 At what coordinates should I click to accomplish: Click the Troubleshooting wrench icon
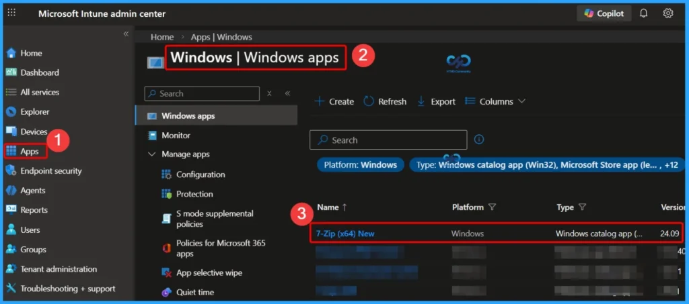pyautogui.click(x=11, y=289)
